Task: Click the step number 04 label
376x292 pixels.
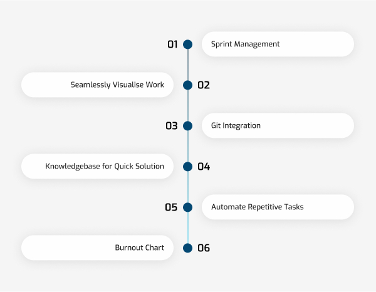Action: (204, 167)
